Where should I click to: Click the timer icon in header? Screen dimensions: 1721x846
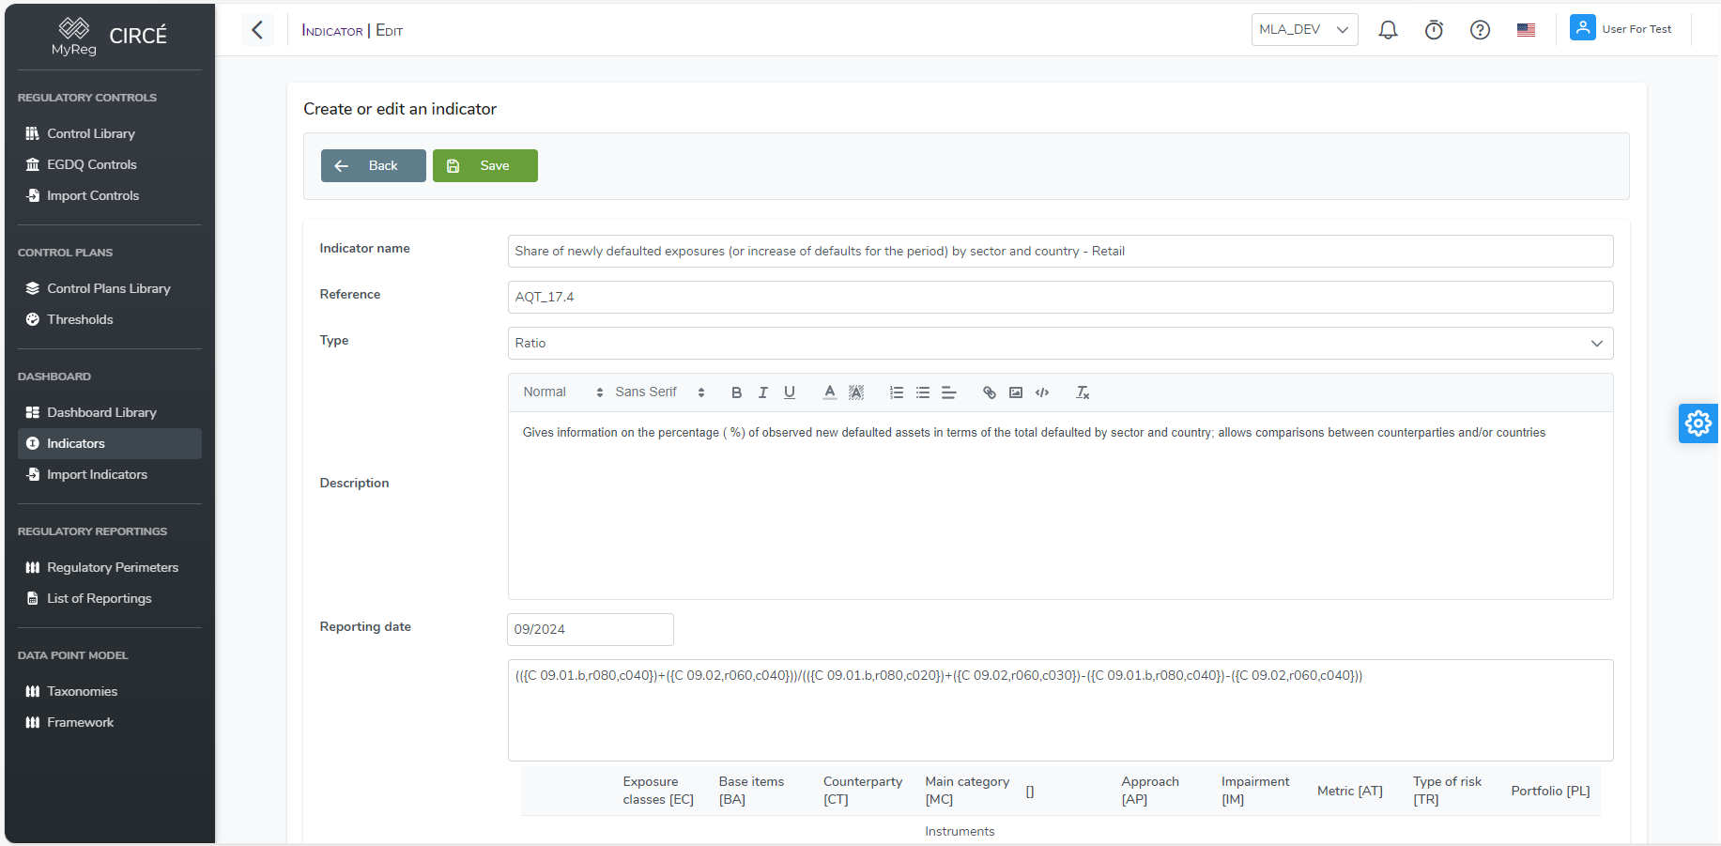coord(1433,30)
